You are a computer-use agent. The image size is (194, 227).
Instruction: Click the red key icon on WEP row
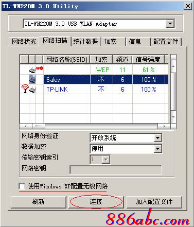point(40,68)
